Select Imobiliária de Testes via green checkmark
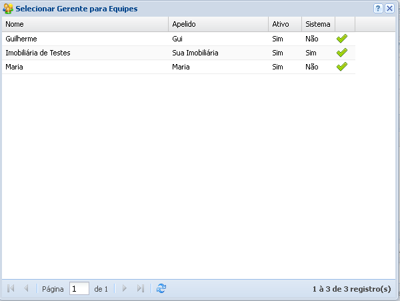Image resolution: width=400 pixels, height=301 pixels. (342, 53)
